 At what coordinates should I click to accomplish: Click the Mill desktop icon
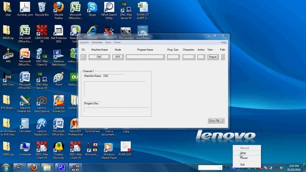tap(8, 56)
